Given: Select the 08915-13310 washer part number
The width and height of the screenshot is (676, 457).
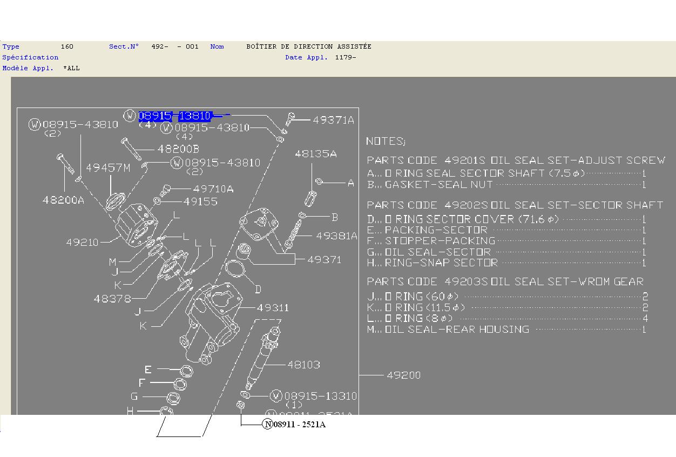Looking at the screenshot, I should pyautogui.click(x=320, y=396).
